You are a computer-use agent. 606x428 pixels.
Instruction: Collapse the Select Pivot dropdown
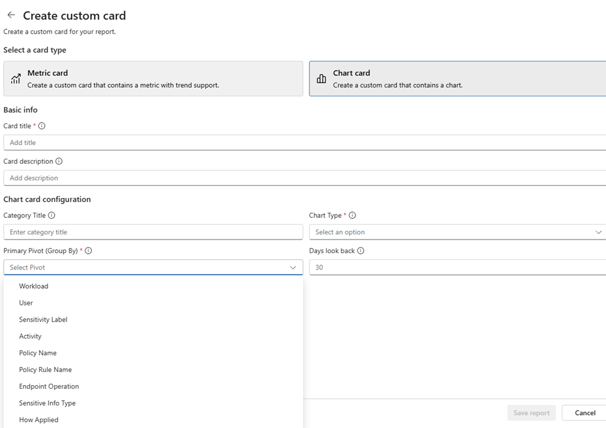coord(293,267)
